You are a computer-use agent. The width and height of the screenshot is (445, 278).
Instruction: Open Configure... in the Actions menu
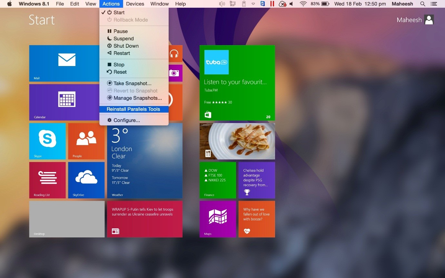(134, 120)
